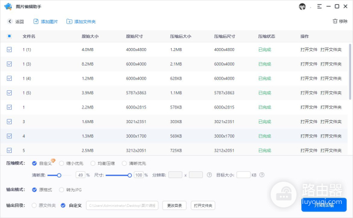
Task: Select 原文件夹 as output directory
Action: tap(34, 206)
